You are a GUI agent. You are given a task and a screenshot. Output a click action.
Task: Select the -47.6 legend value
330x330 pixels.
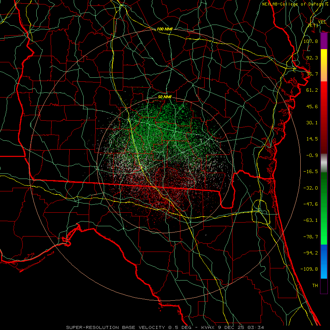tap(311, 204)
